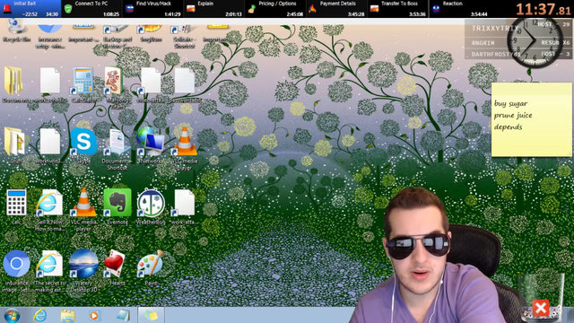This screenshot has height=323, width=574.
Task: Click the RNGRIM name in overlay list
Action: (x=483, y=43)
